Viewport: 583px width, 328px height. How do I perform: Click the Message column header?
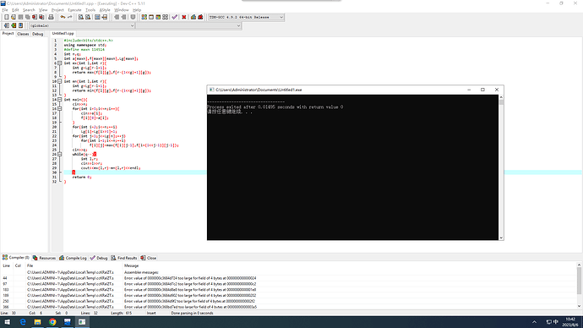pos(131,266)
